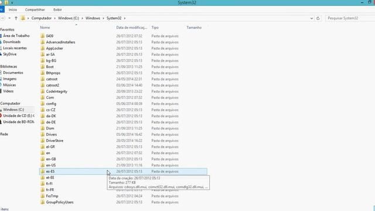
Task: Select Computador in the address breadcrumb
Action: [x=42, y=18]
